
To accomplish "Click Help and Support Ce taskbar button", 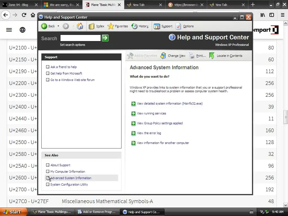I will tap(142, 212).
